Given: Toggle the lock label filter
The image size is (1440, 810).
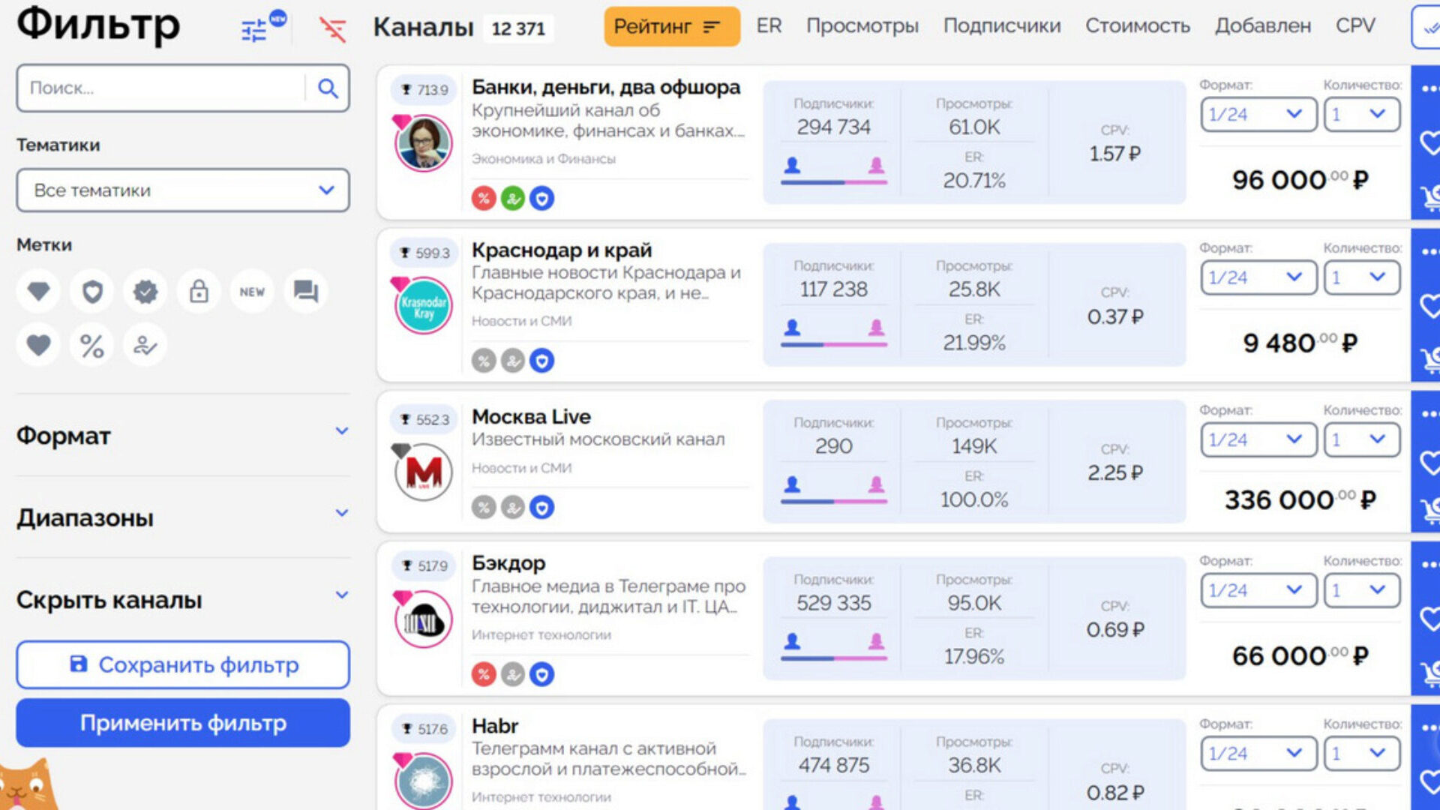Looking at the screenshot, I should point(199,292).
